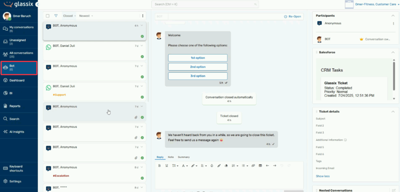Open the conversation tagged #Support
Screen dimensions: 400x192
click(94, 91)
